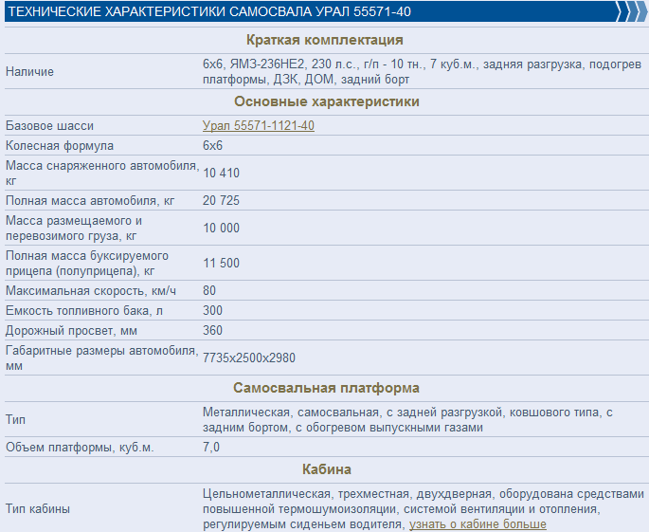This screenshot has width=649, height=532.
Task: Click 'Максимальная скорость, км/ч' label
Action: tap(91, 291)
